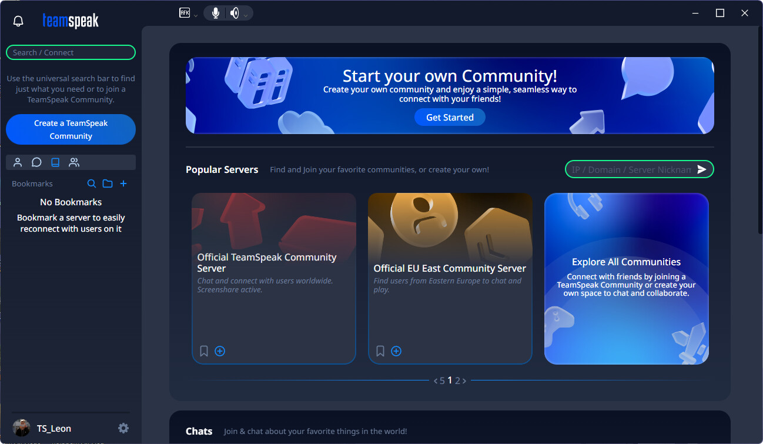Toggle AFK status in top toolbar
This screenshot has height=444, width=763.
coord(185,13)
